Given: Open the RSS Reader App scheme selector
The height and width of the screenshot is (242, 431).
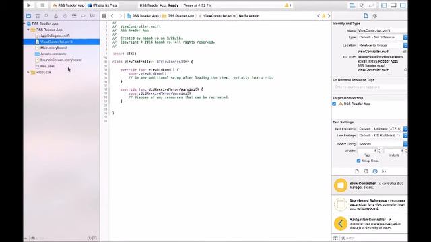Looking at the screenshot, I should tap(69, 5).
